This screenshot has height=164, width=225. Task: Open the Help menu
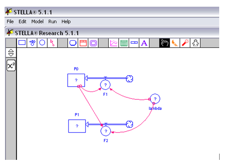point(66,22)
